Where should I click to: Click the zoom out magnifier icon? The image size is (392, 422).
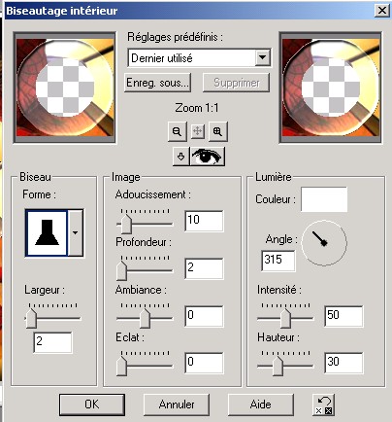click(x=177, y=131)
